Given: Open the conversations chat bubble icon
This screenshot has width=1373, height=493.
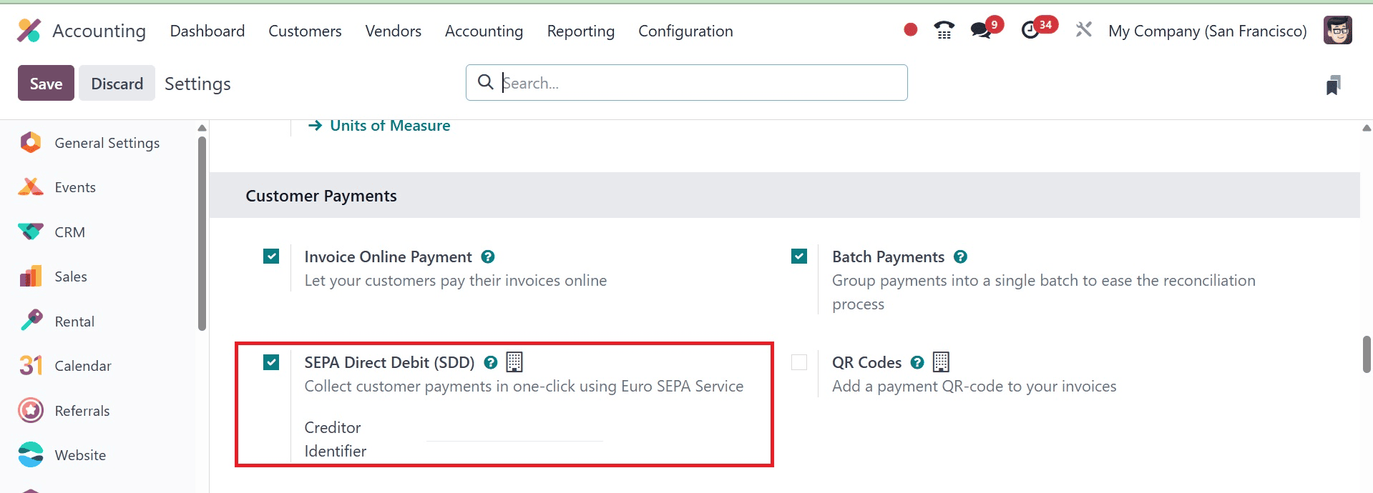Looking at the screenshot, I should tap(980, 30).
